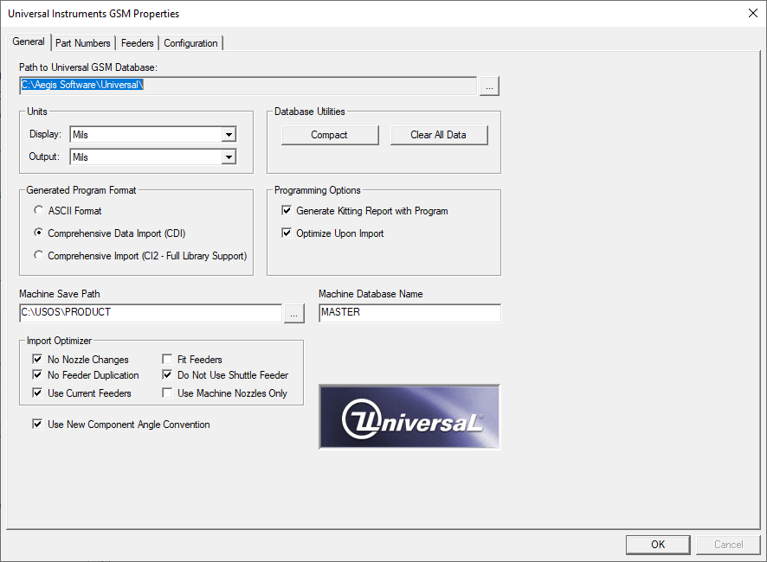Switch to the Part Numbers tab
Image resolution: width=767 pixels, height=562 pixels.
[x=82, y=42]
